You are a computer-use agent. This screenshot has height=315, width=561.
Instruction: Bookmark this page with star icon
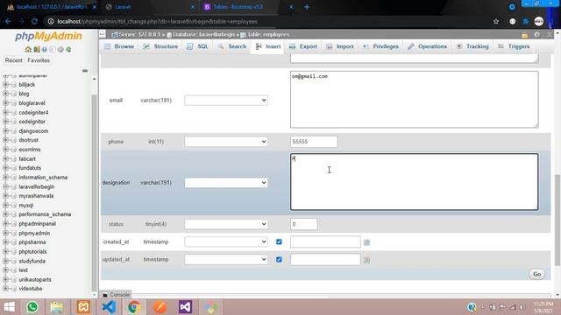(496, 21)
